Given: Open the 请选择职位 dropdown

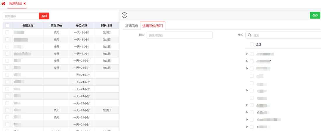Looking at the screenshot, I should click(x=180, y=35).
